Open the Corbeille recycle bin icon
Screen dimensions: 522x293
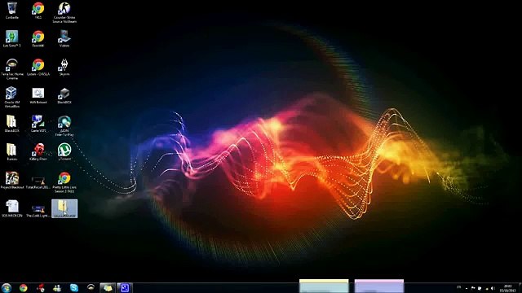(x=12, y=11)
